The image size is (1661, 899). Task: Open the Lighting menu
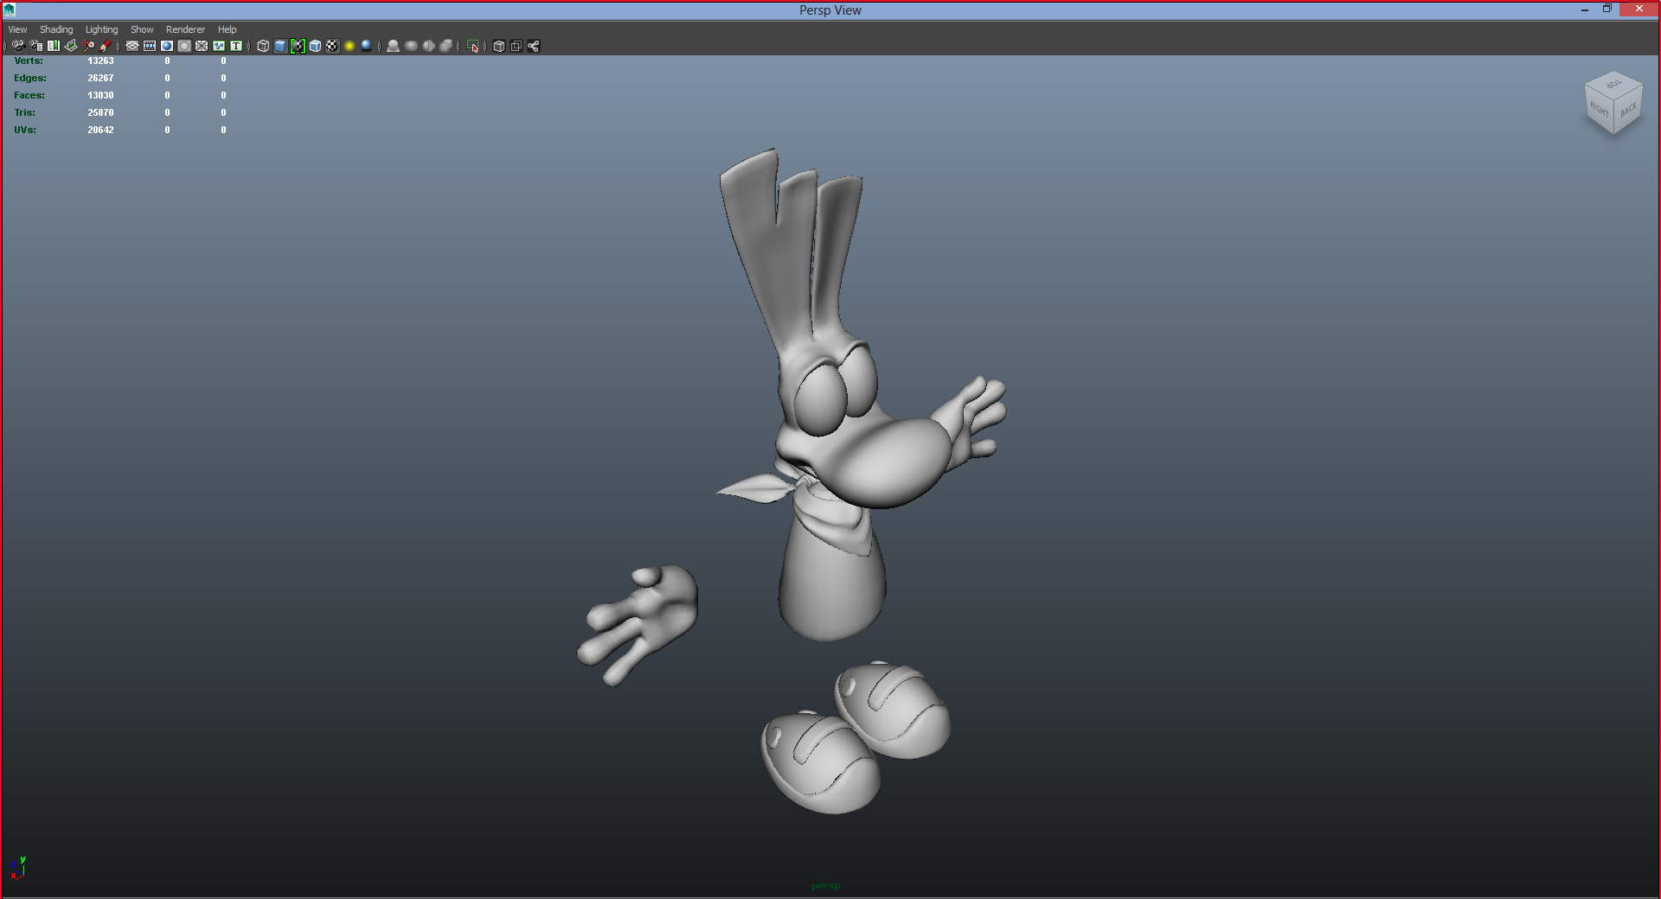(x=101, y=29)
